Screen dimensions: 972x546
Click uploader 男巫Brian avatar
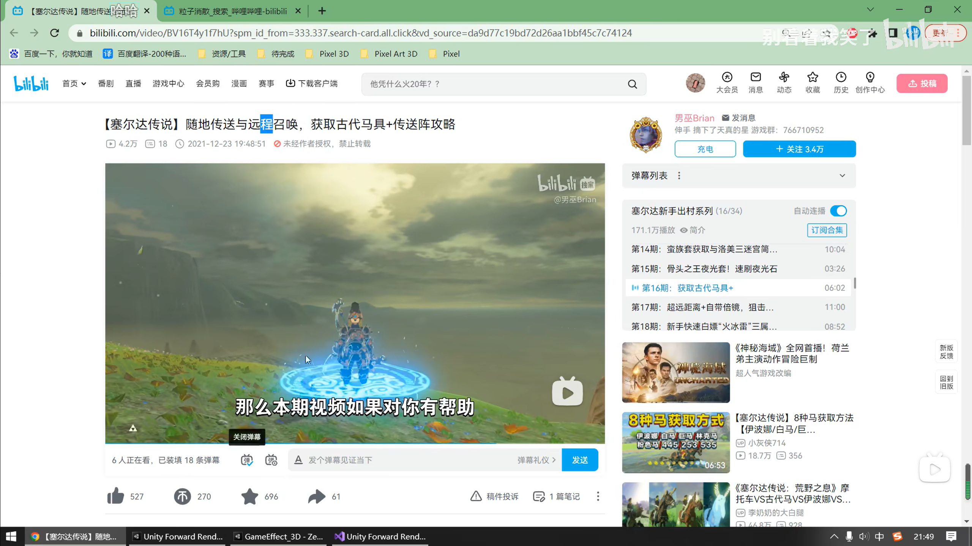point(646,135)
